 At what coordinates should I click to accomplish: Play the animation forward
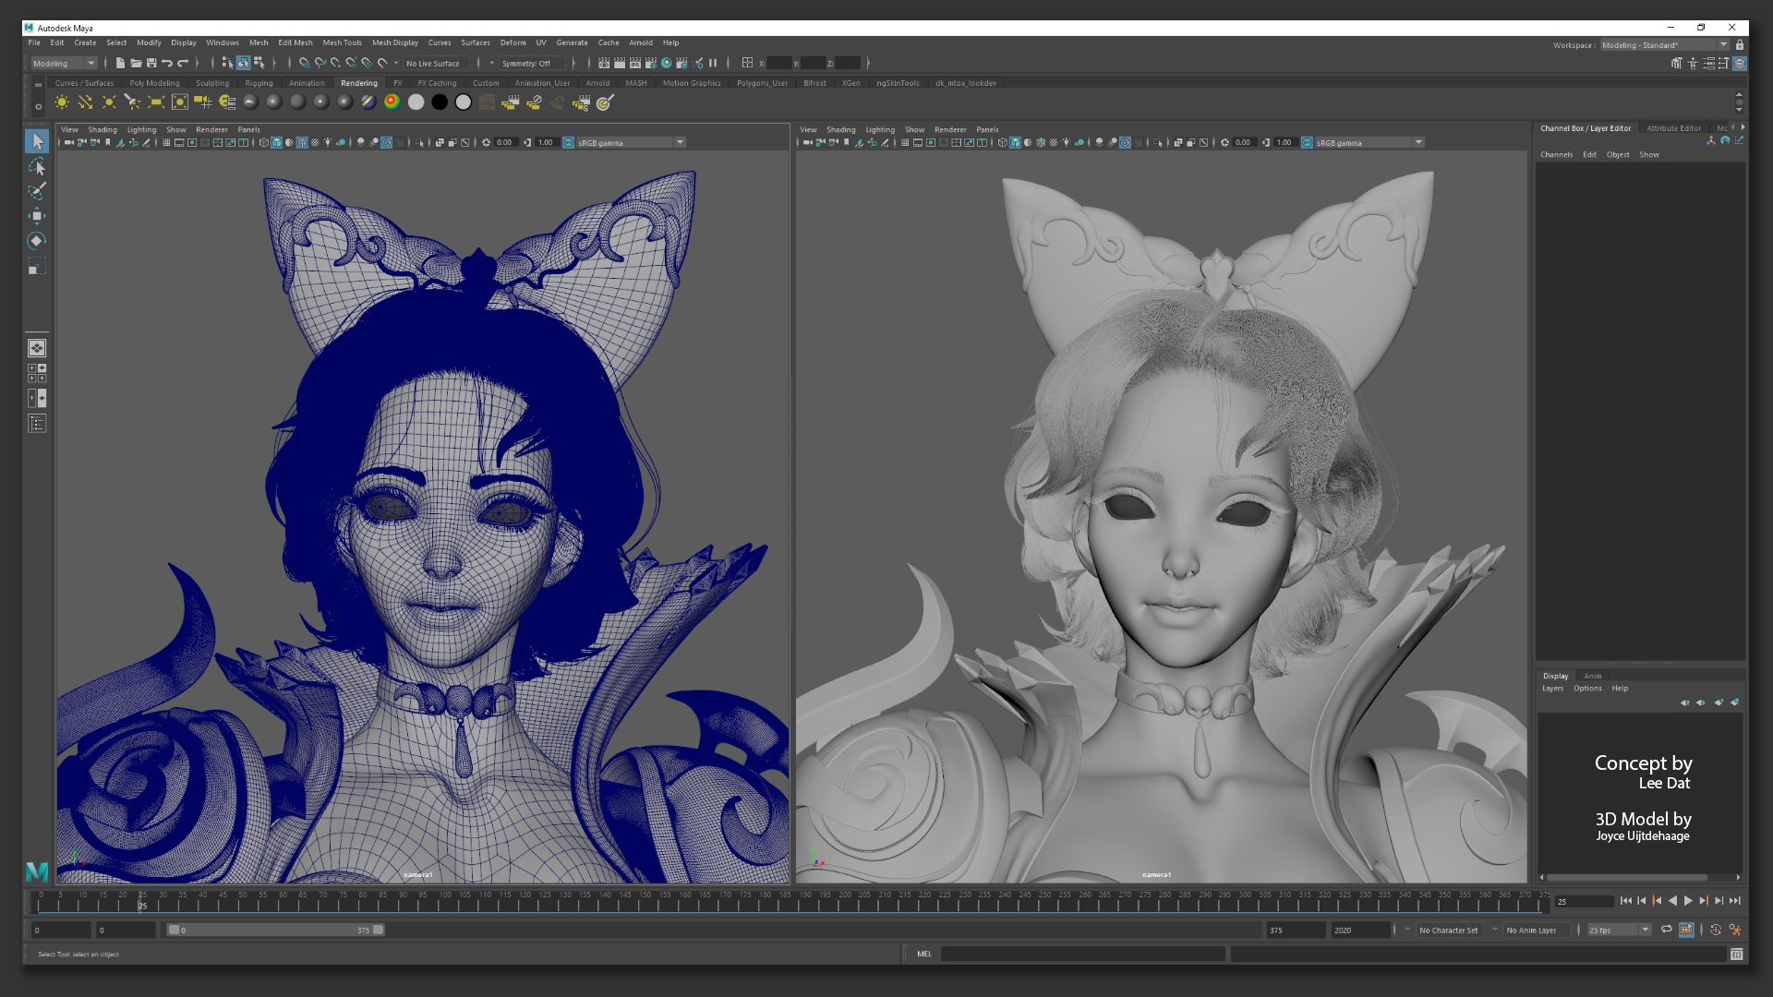(1688, 901)
